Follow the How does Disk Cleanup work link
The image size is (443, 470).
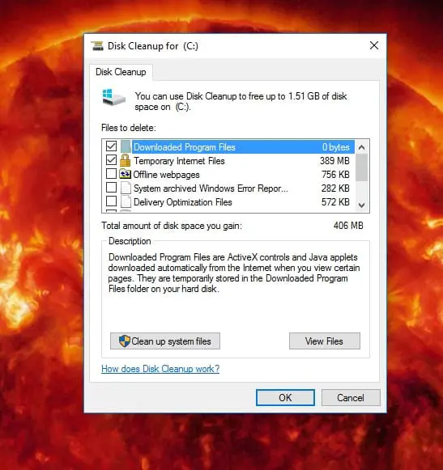click(x=160, y=368)
